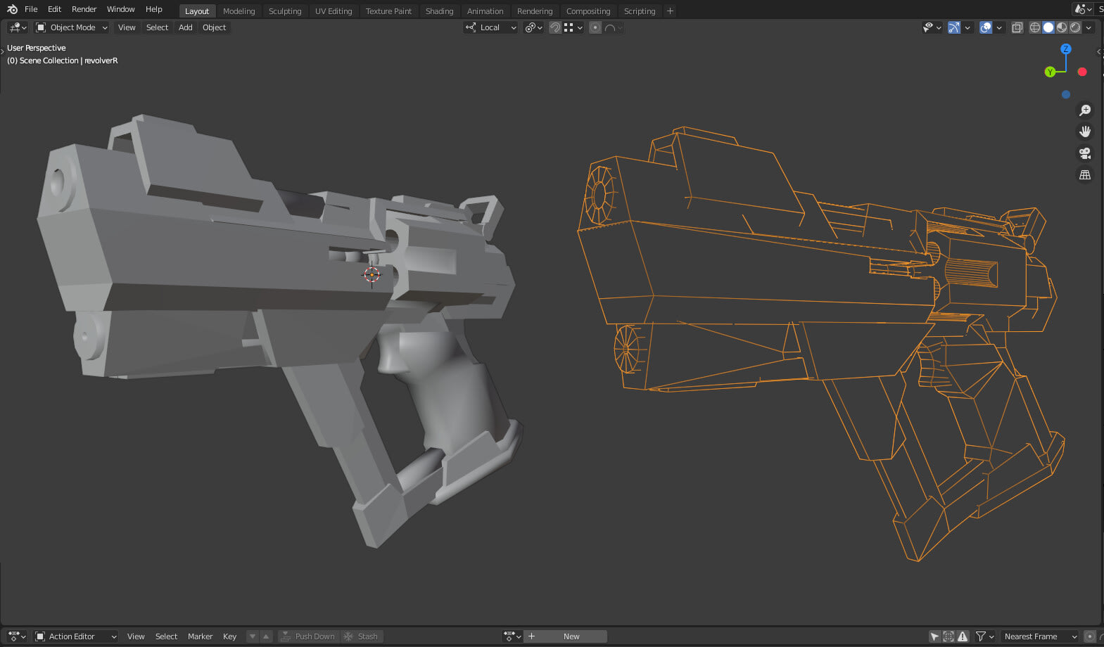Switch to the Sculpting workspace tab
The image size is (1104, 647).
point(285,11)
